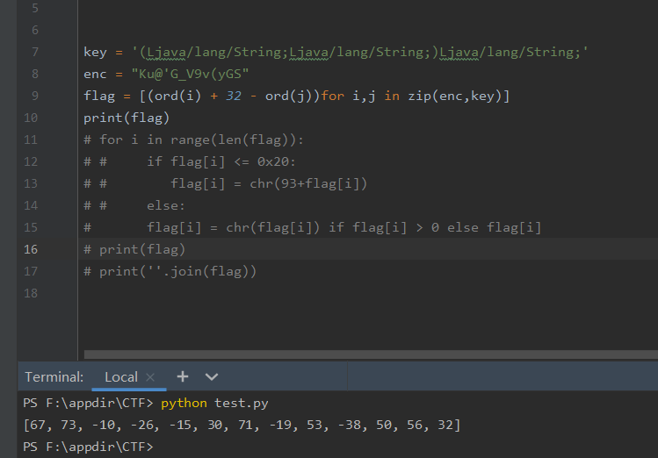Switch to the Local terminal tab

[x=120, y=377]
